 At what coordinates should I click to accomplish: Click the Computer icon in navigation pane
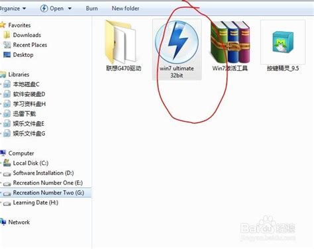pos(3,153)
